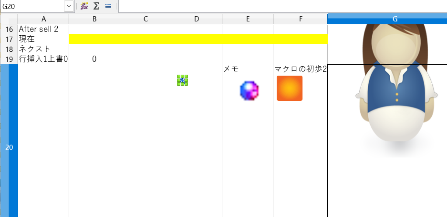Image resolution: width=447 pixels, height=217 pixels.
Task: Select column B header
Action: point(94,19)
